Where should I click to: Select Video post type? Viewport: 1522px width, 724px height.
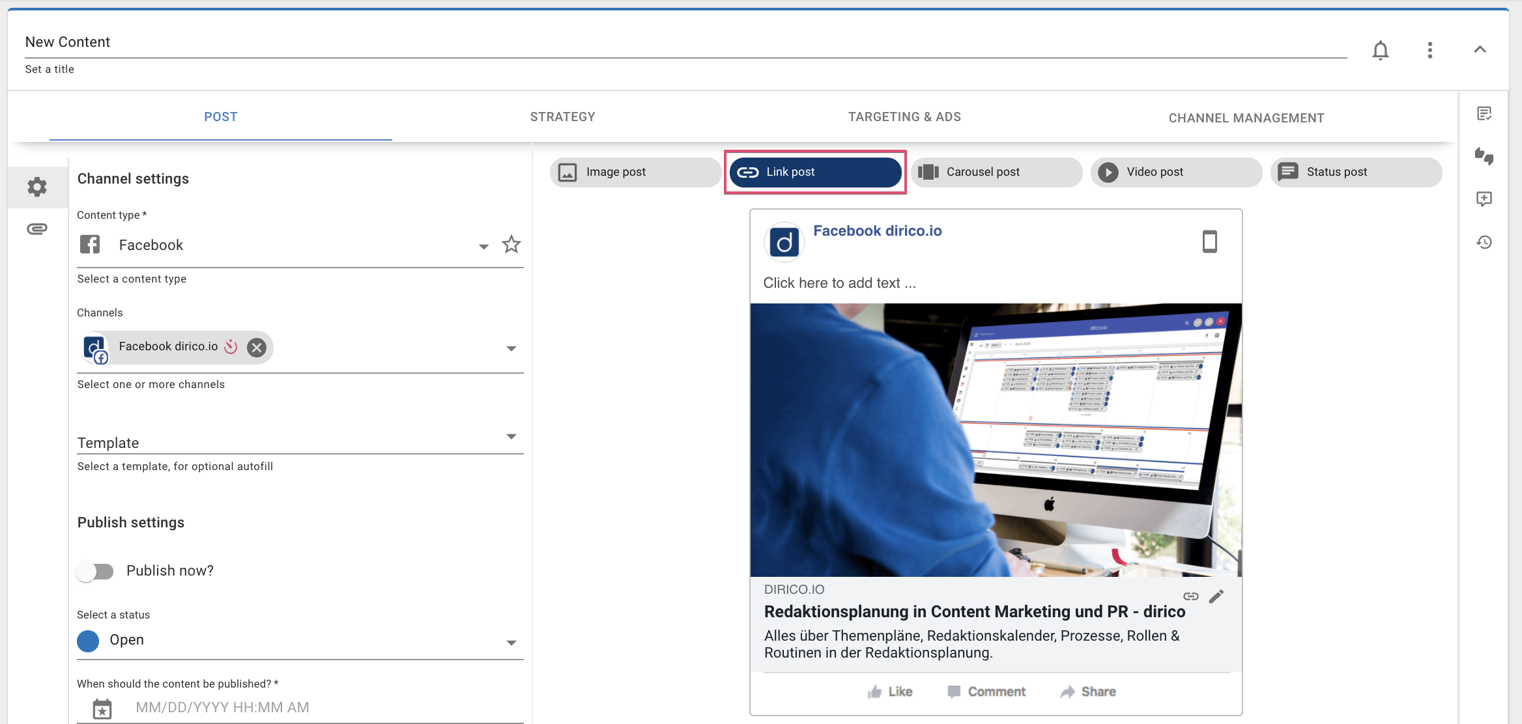[1177, 172]
